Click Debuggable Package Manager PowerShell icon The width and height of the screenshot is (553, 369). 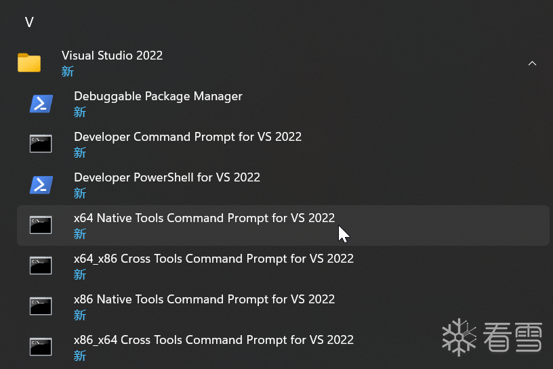41,104
